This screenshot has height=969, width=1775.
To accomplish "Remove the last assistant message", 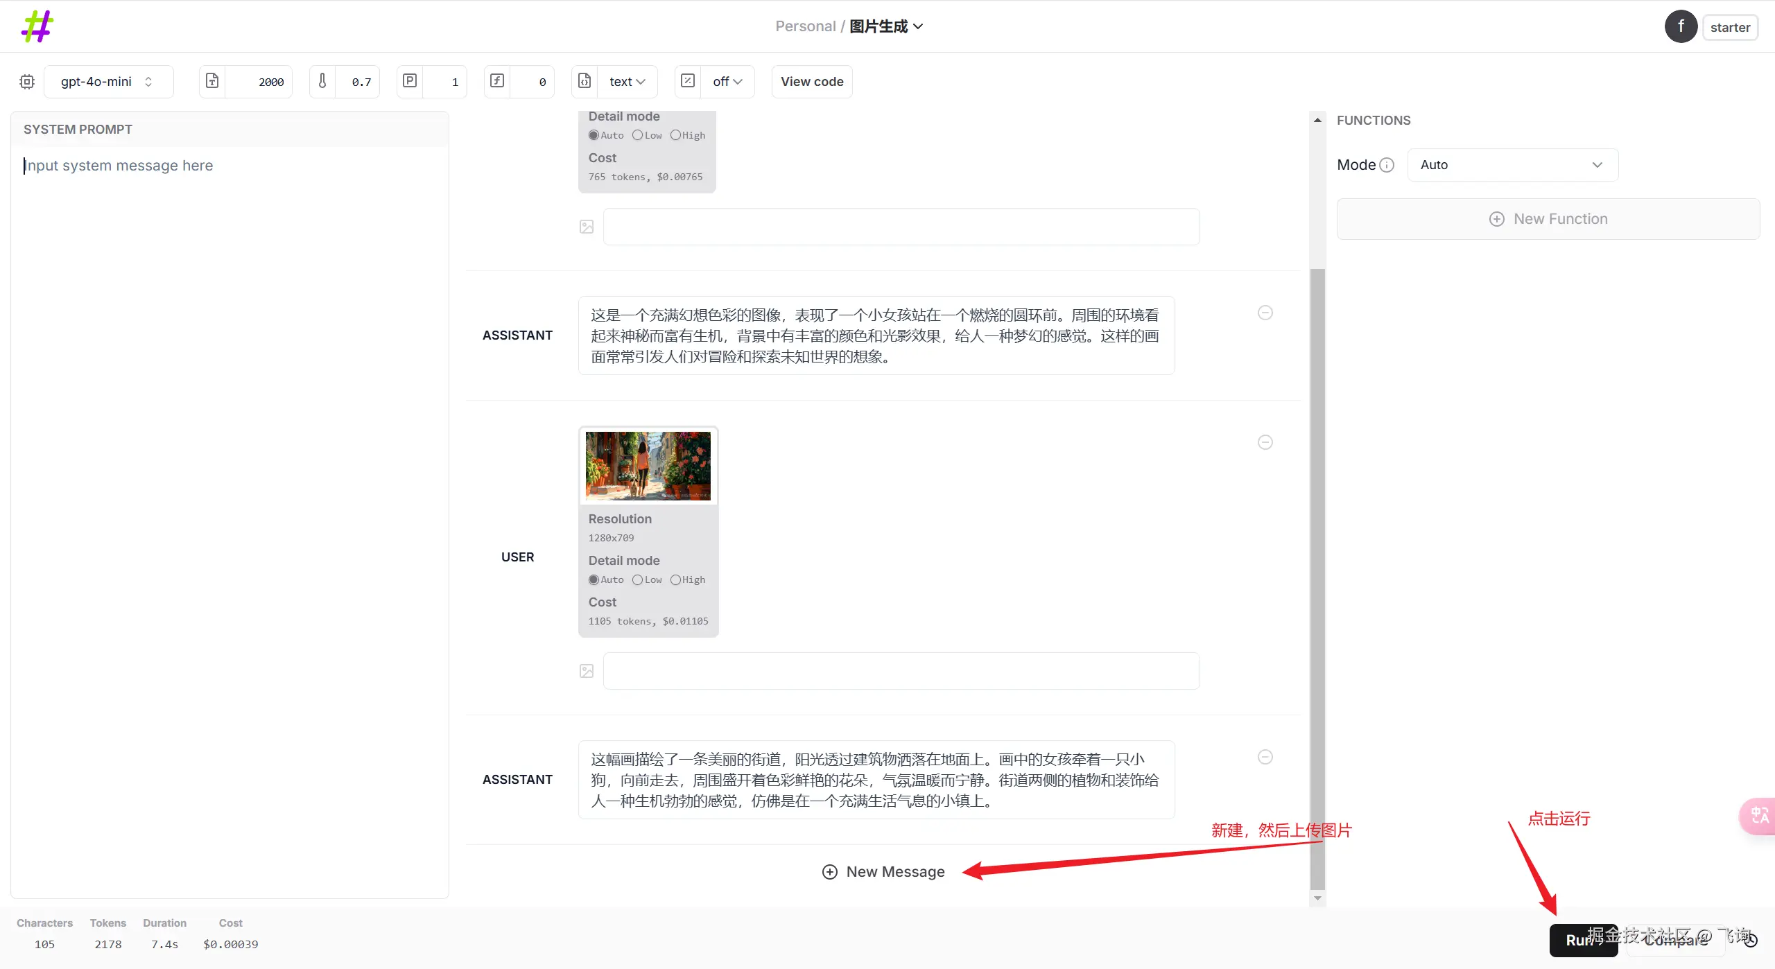I will coord(1265,757).
